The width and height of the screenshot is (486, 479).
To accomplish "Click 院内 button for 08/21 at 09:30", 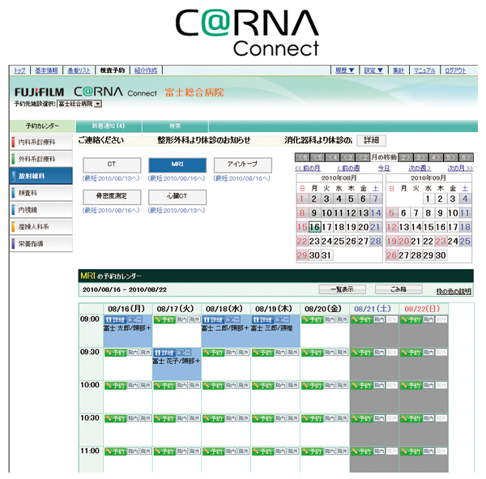I will pyautogui.click(x=379, y=352).
